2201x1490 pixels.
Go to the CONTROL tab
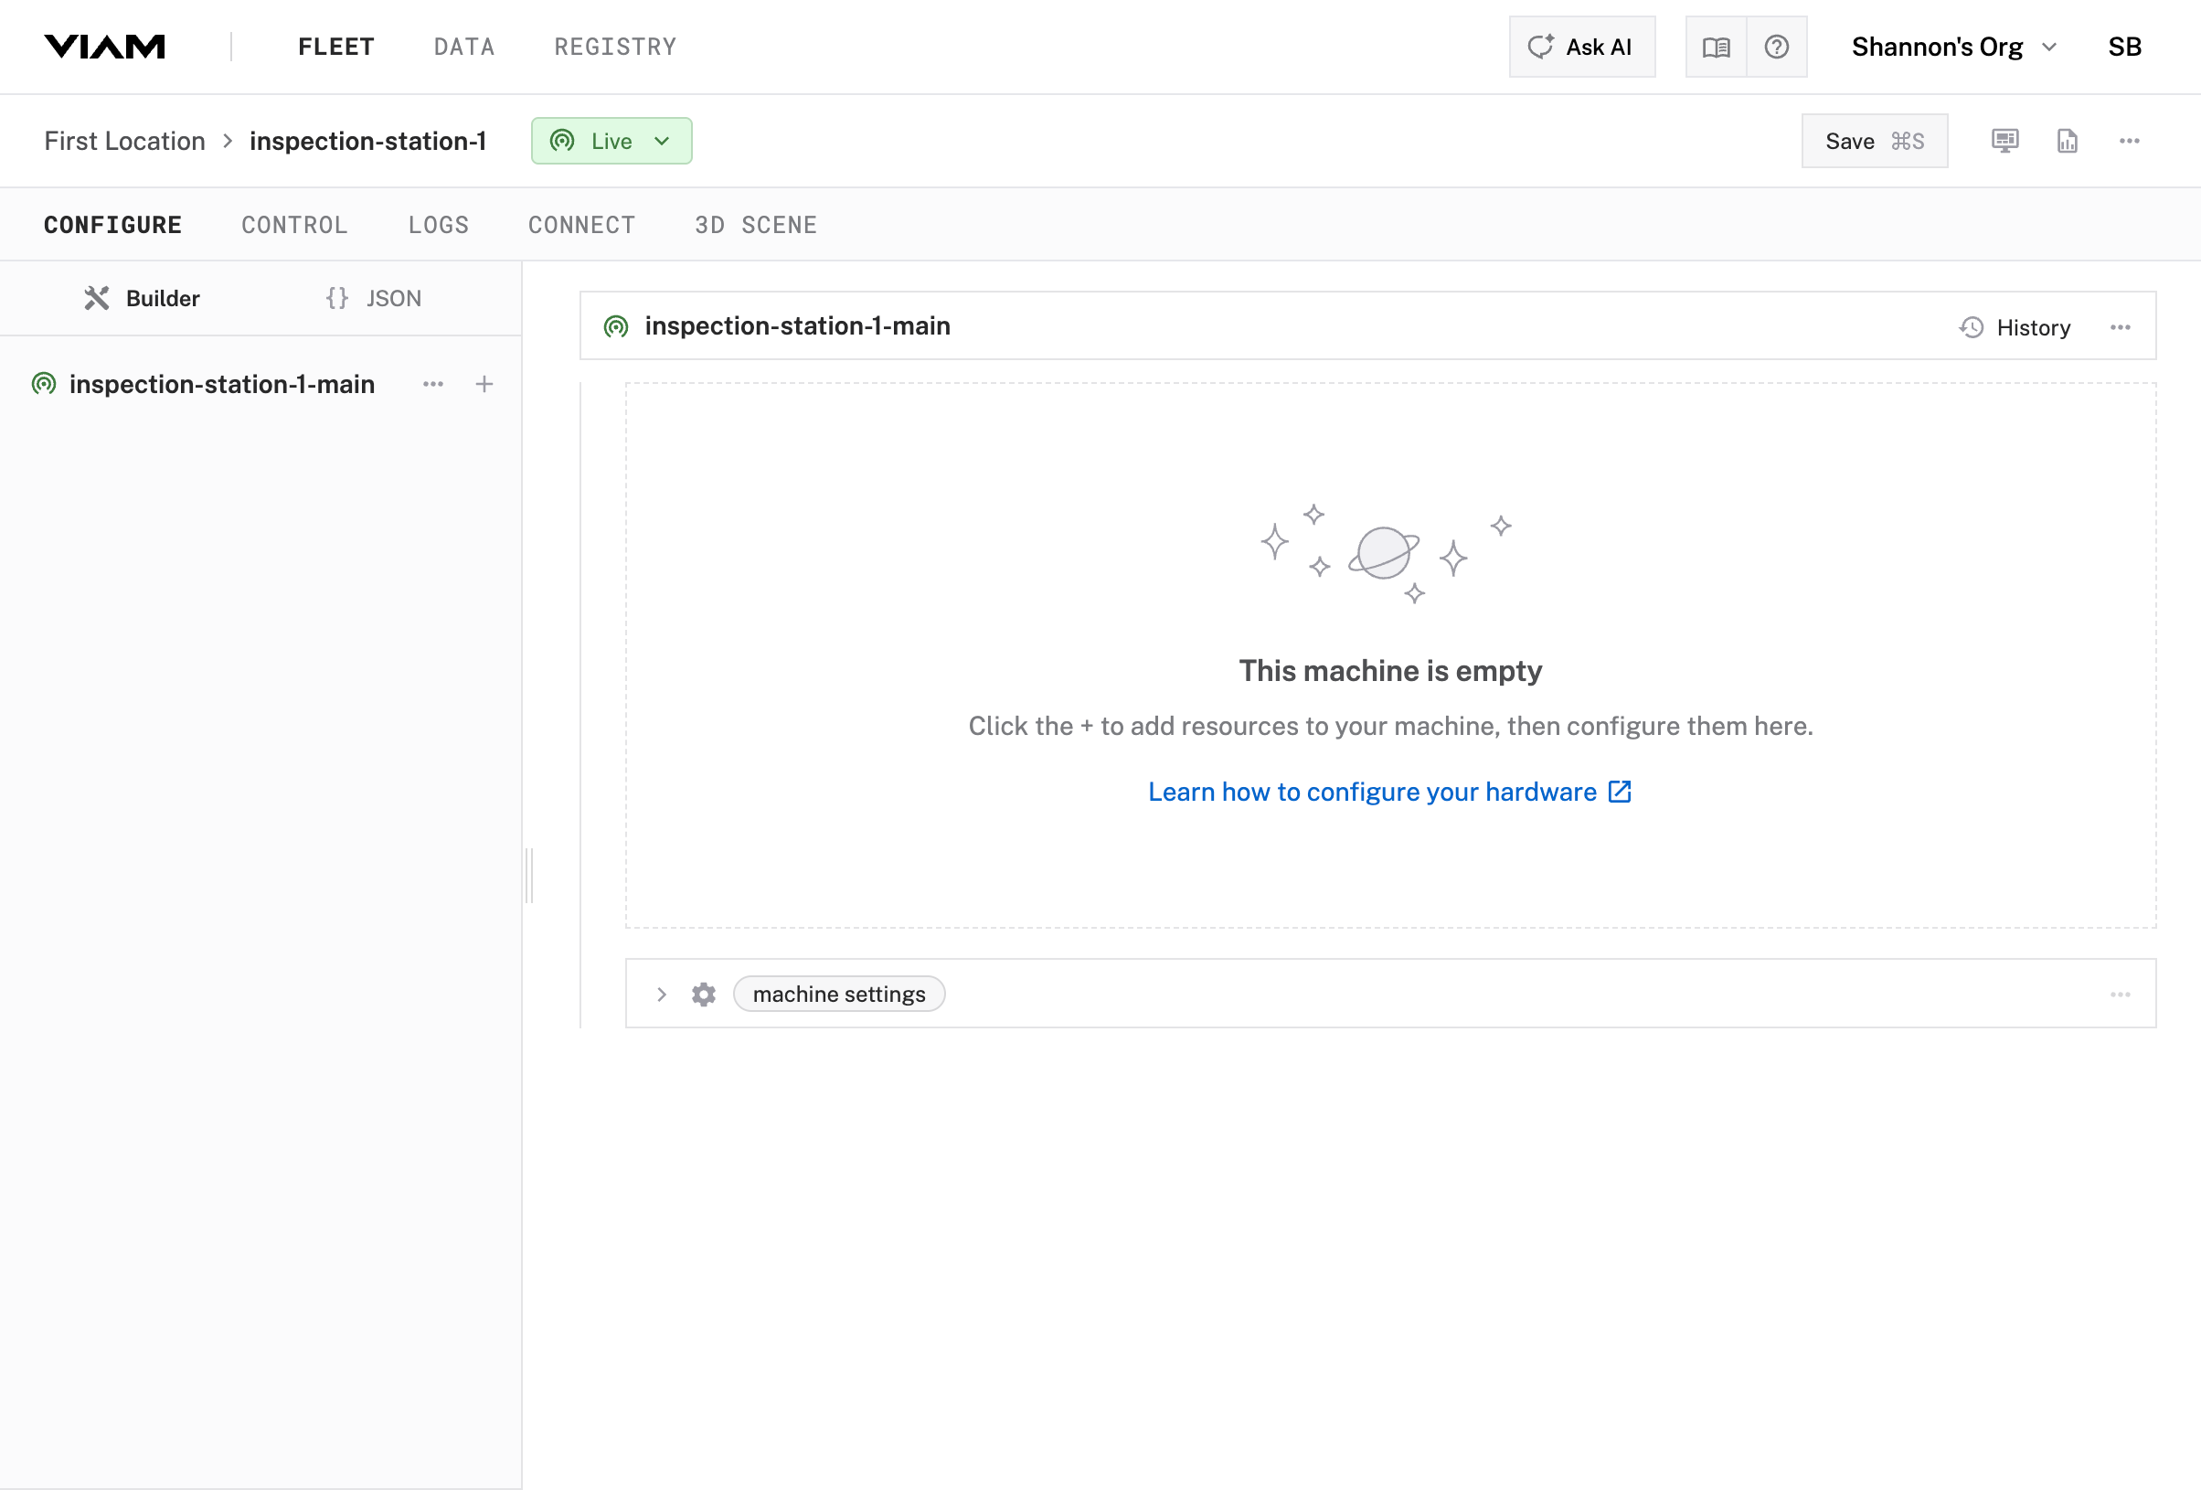pos(294,226)
